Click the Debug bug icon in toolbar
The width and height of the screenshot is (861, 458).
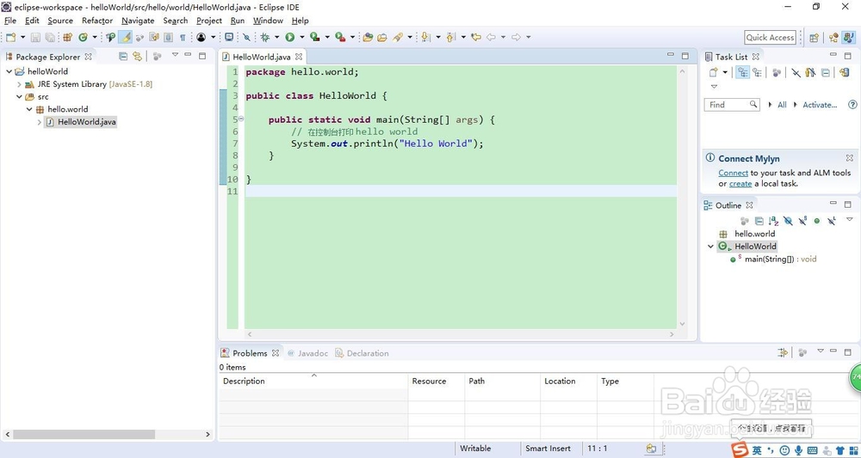tap(265, 37)
